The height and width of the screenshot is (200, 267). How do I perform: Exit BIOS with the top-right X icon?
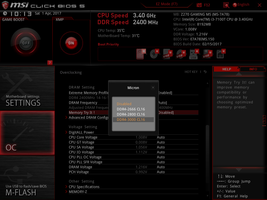pos(259,5)
